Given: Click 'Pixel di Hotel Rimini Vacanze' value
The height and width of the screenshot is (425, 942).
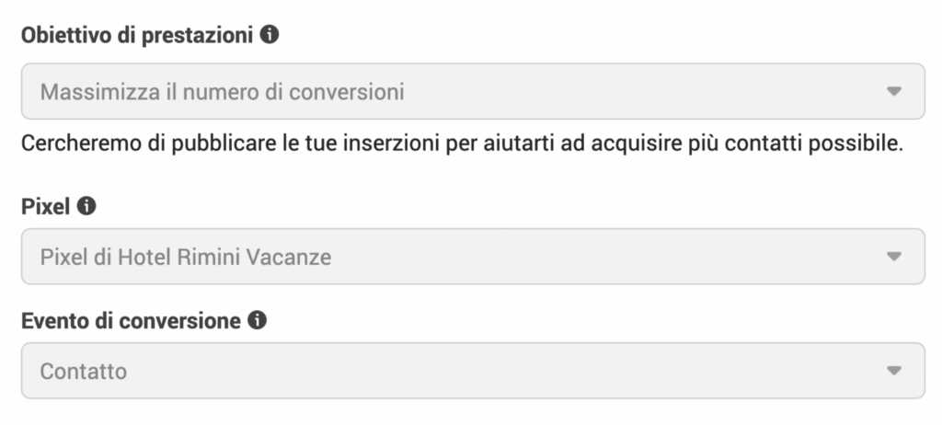Looking at the screenshot, I should [185, 257].
